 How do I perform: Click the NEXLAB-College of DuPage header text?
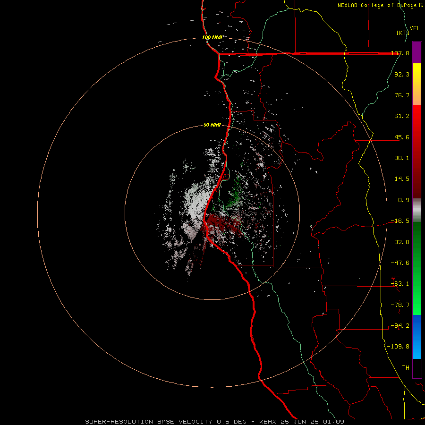coord(380,5)
